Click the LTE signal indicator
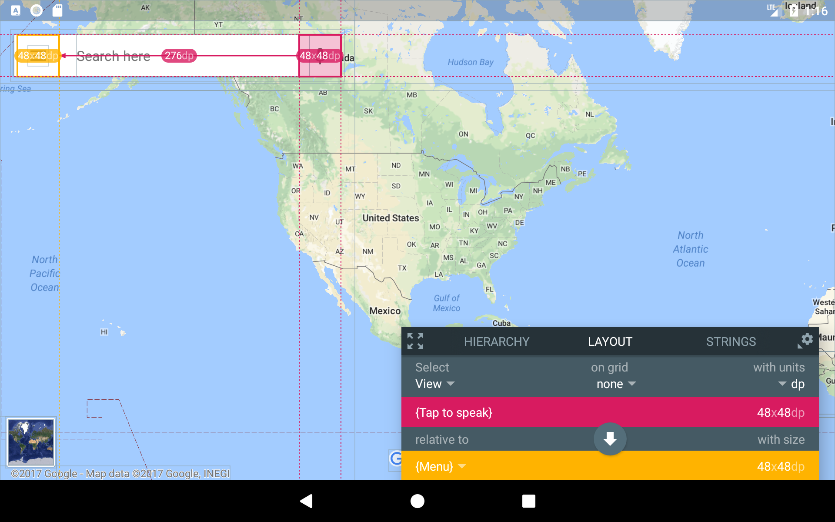Viewport: 835px width, 522px height. pyautogui.click(x=772, y=10)
